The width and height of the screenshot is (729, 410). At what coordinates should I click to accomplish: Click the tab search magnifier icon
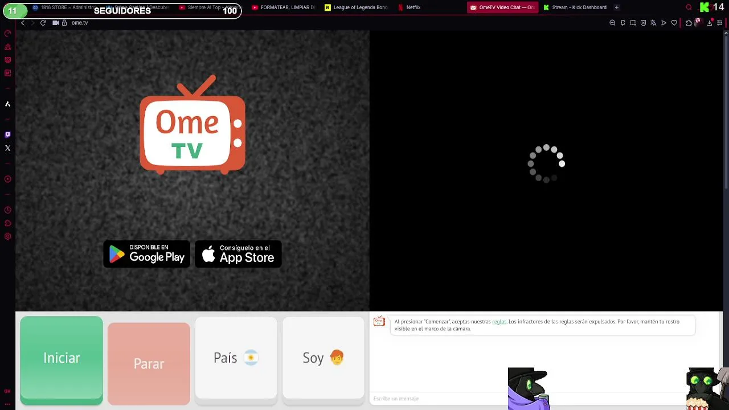689,7
